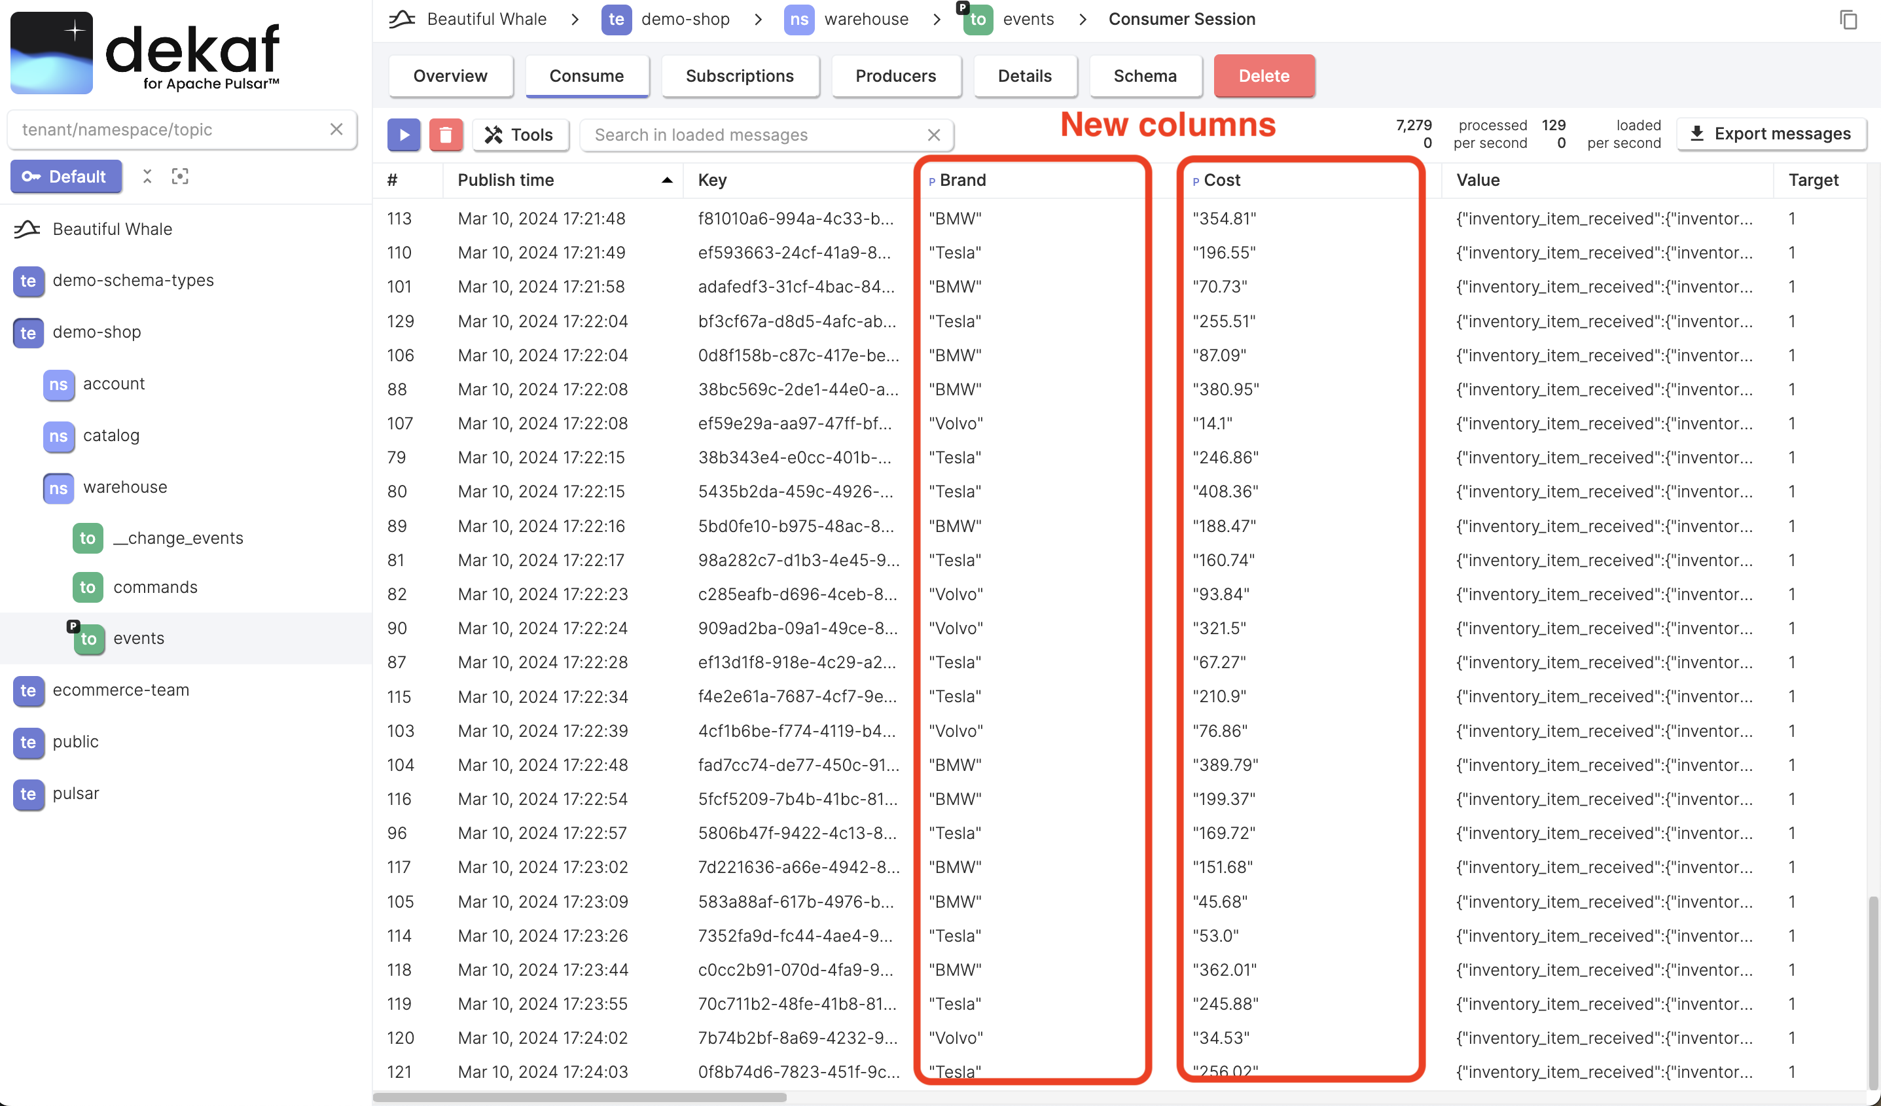Delete session with red trash icon
The image size is (1881, 1106).
(x=446, y=135)
